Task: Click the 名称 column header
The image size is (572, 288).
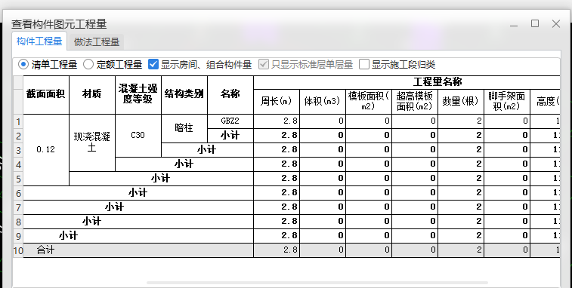Action: click(x=230, y=95)
